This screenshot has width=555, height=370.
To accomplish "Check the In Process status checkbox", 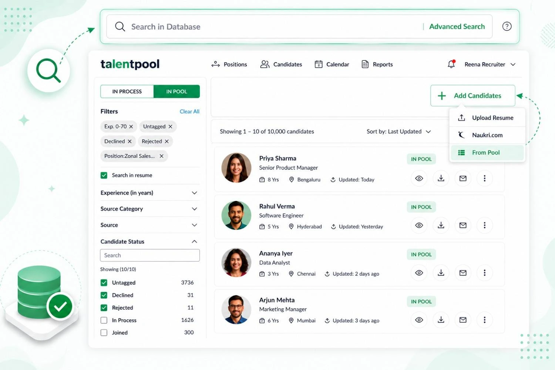I will point(104,320).
